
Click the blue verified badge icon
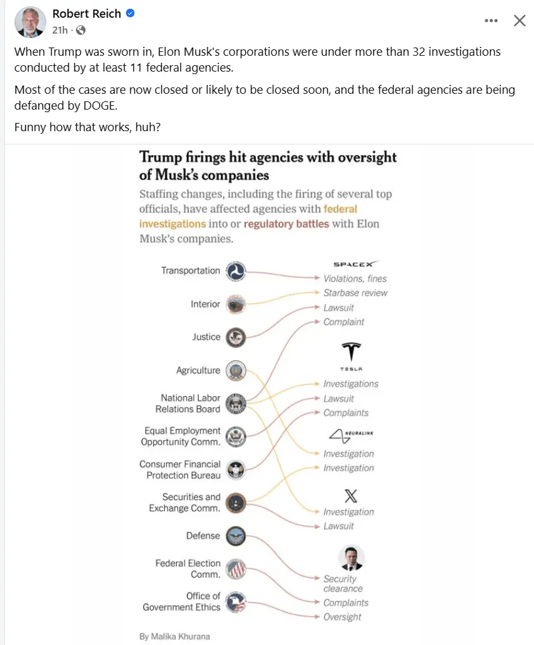130,13
